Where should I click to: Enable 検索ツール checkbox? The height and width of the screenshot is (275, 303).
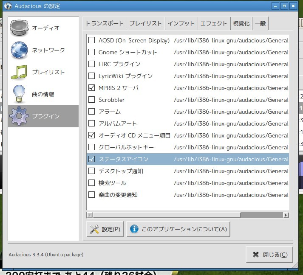click(92, 183)
